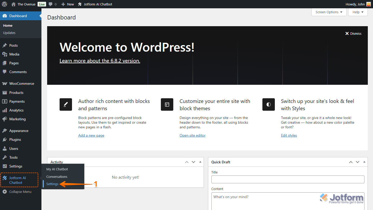Screen dimensions: 373x210
Task: Click the Jotform AI Chatbot admin bar icon
Action: pos(79,4)
